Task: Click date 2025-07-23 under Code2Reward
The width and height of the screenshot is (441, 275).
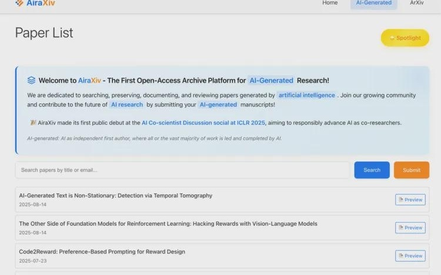Action: click(x=33, y=261)
